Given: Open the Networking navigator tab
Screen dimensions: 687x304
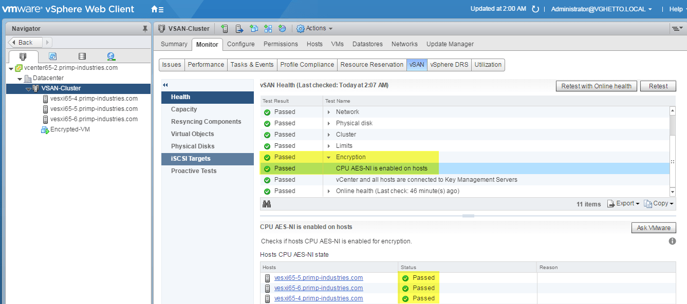Looking at the screenshot, I should pos(111,56).
